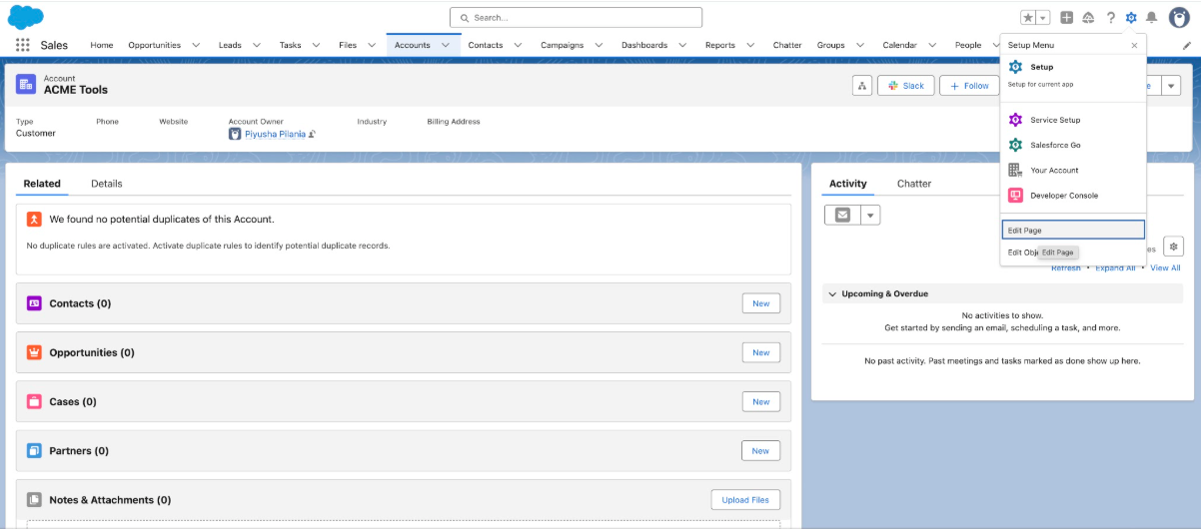
Task: Click View All link in activity
Action: coord(1165,267)
